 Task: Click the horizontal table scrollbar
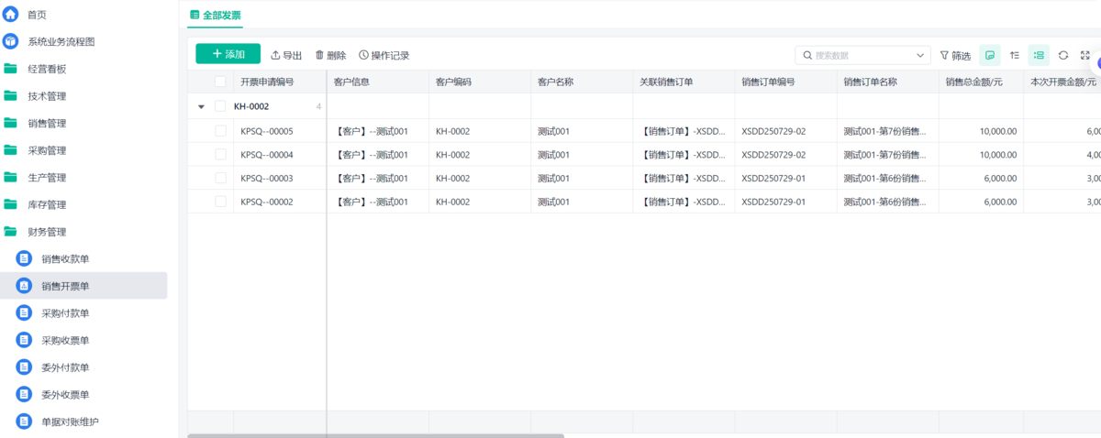point(376,436)
